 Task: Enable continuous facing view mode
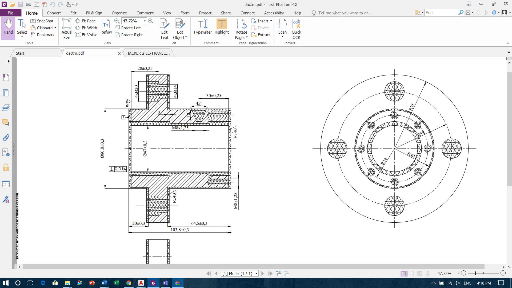428,273
